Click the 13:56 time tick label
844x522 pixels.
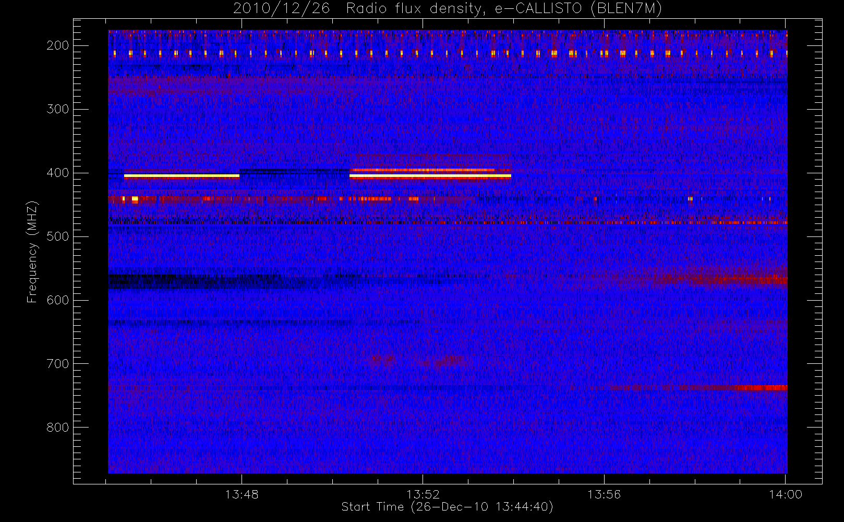click(x=604, y=494)
